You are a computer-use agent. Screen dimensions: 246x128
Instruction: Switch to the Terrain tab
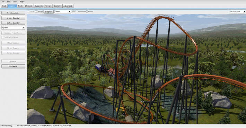point(48,6)
